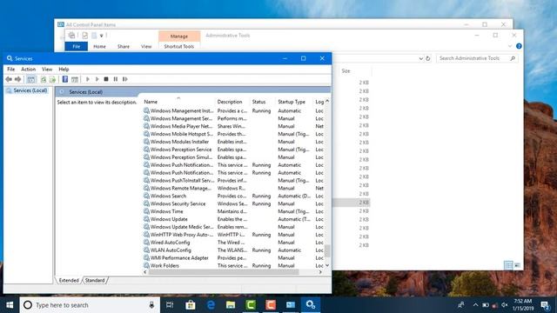
Task: Click the Export List toolbar icon
Action: tap(52, 79)
